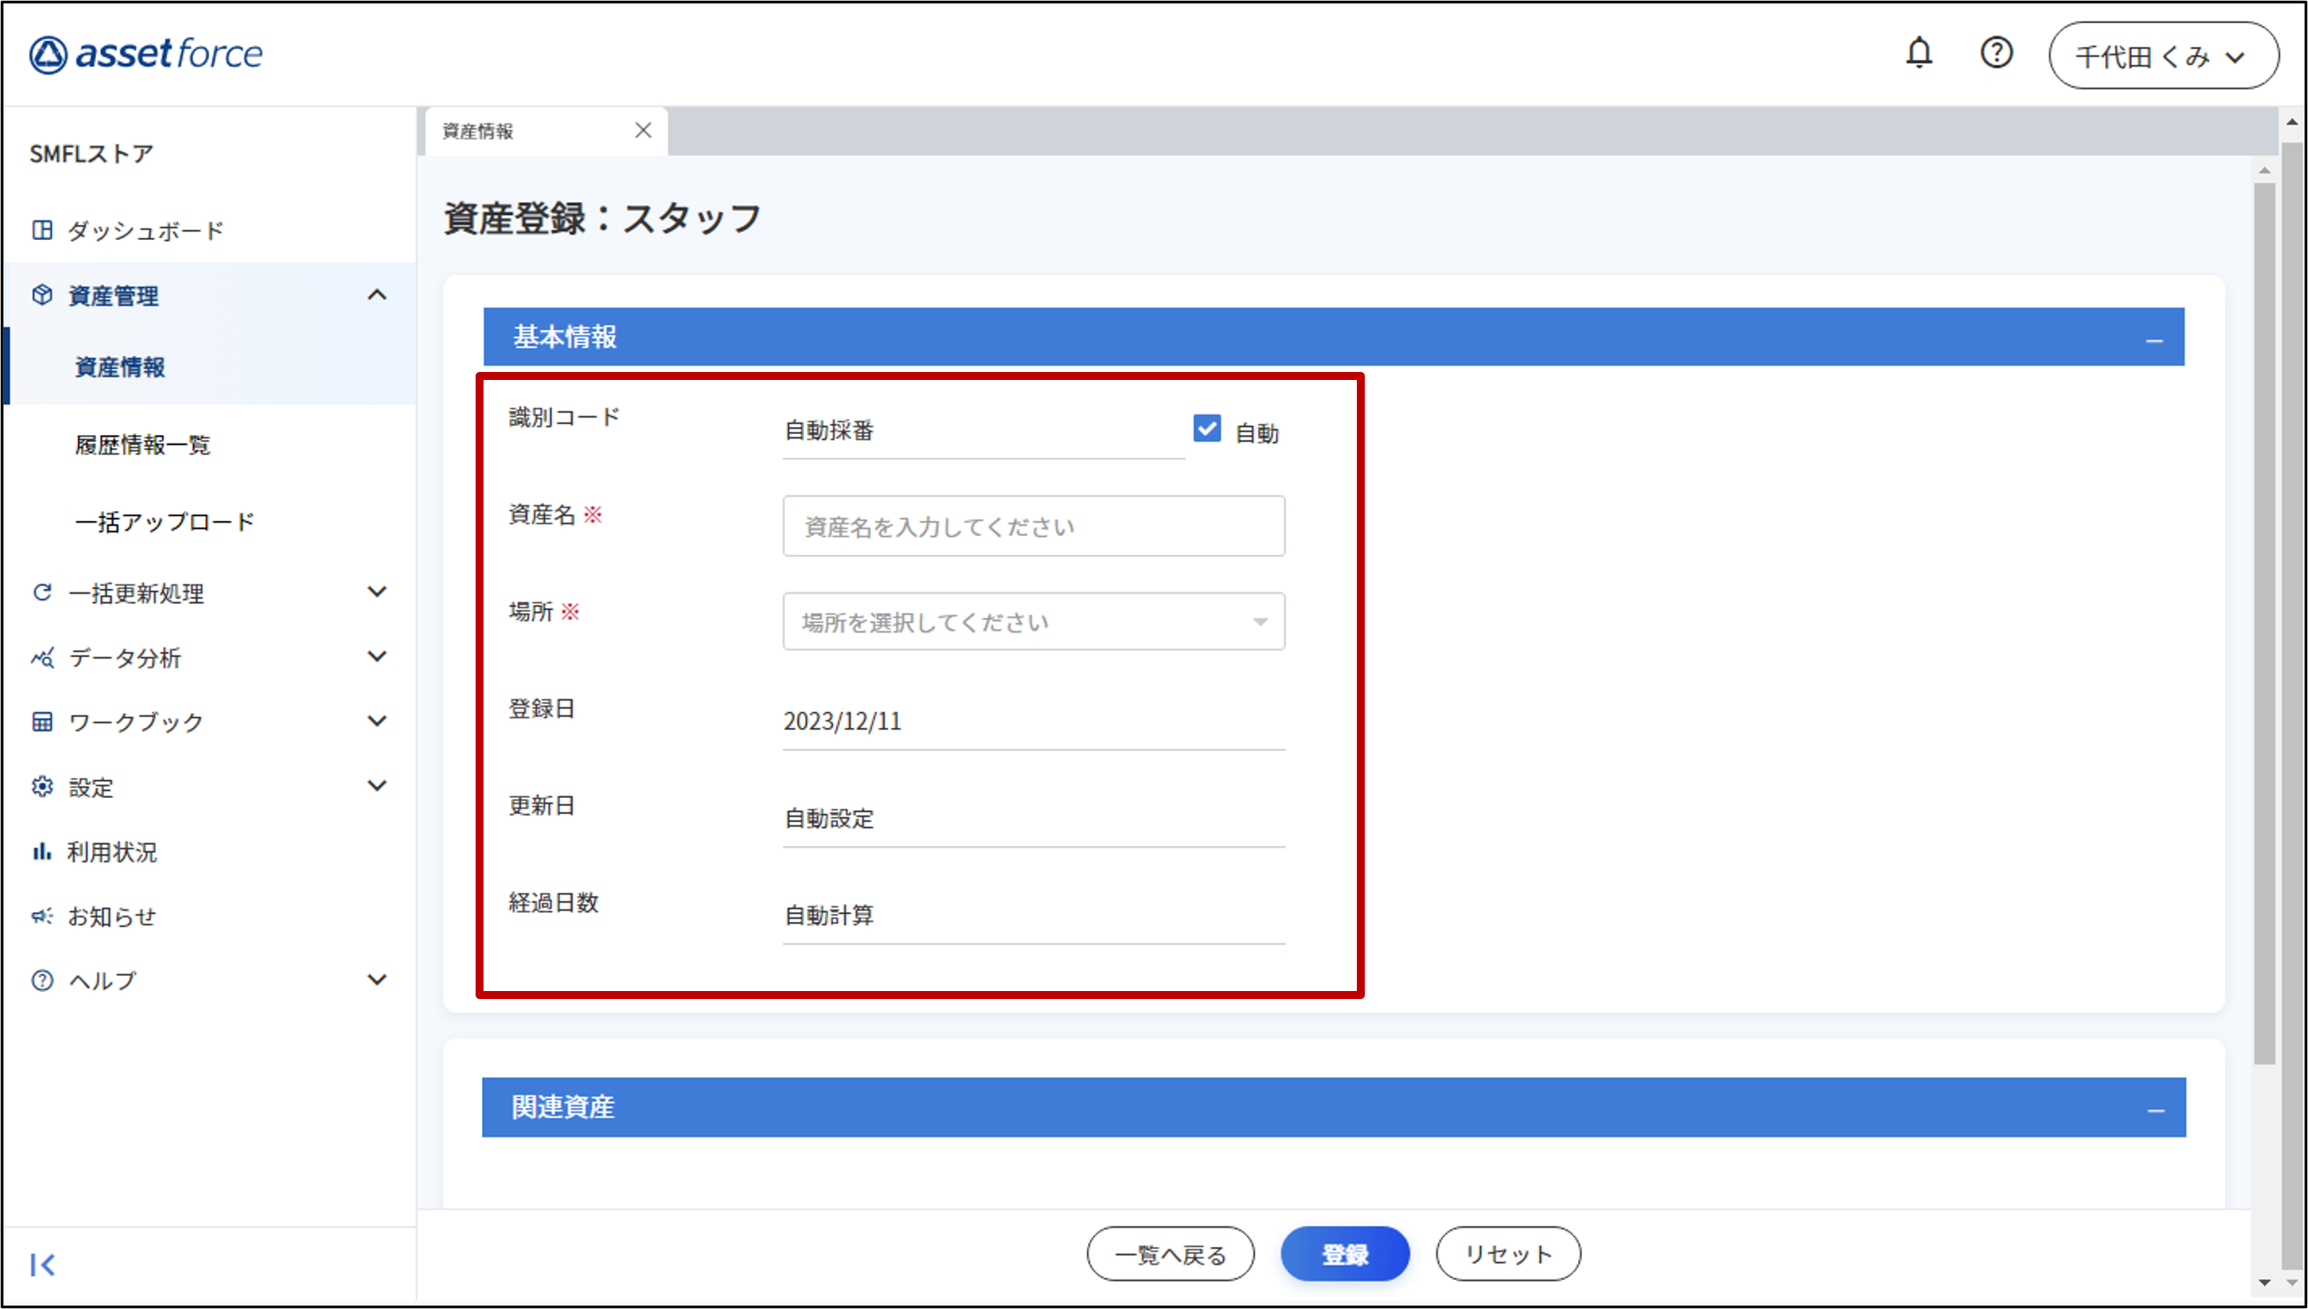The width and height of the screenshot is (2308, 1309).
Task: Uncheck the 自動 checkbox for 識別コード
Action: [1207, 429]
